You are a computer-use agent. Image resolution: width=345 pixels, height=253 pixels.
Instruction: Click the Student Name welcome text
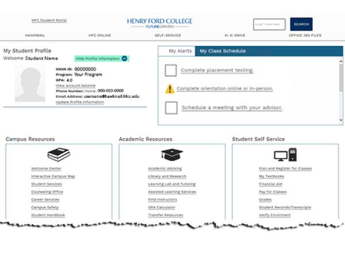(x=41, y=58)
